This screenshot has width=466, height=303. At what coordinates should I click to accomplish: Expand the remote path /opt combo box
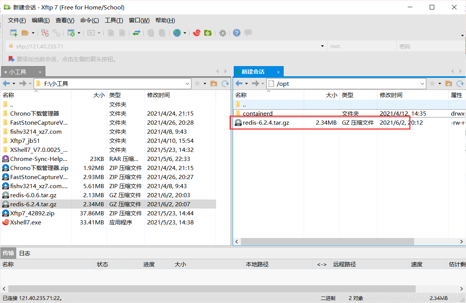click(x=423, y=83)
